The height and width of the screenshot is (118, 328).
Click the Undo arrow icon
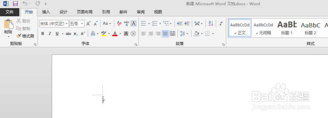[x=25, y=4]
